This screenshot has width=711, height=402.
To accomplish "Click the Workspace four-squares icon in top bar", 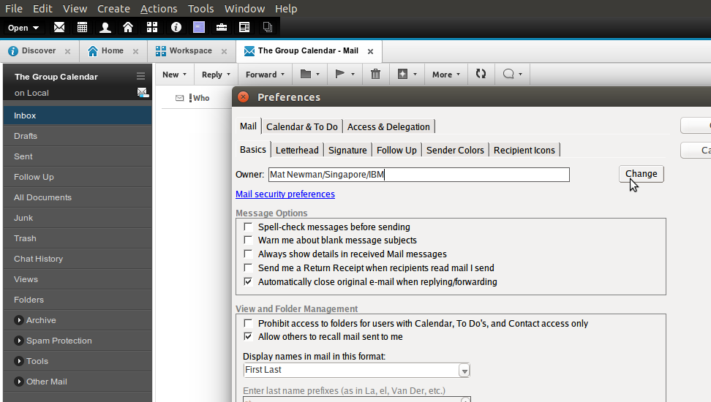I will pyautogui.click(x=152, y=28).
